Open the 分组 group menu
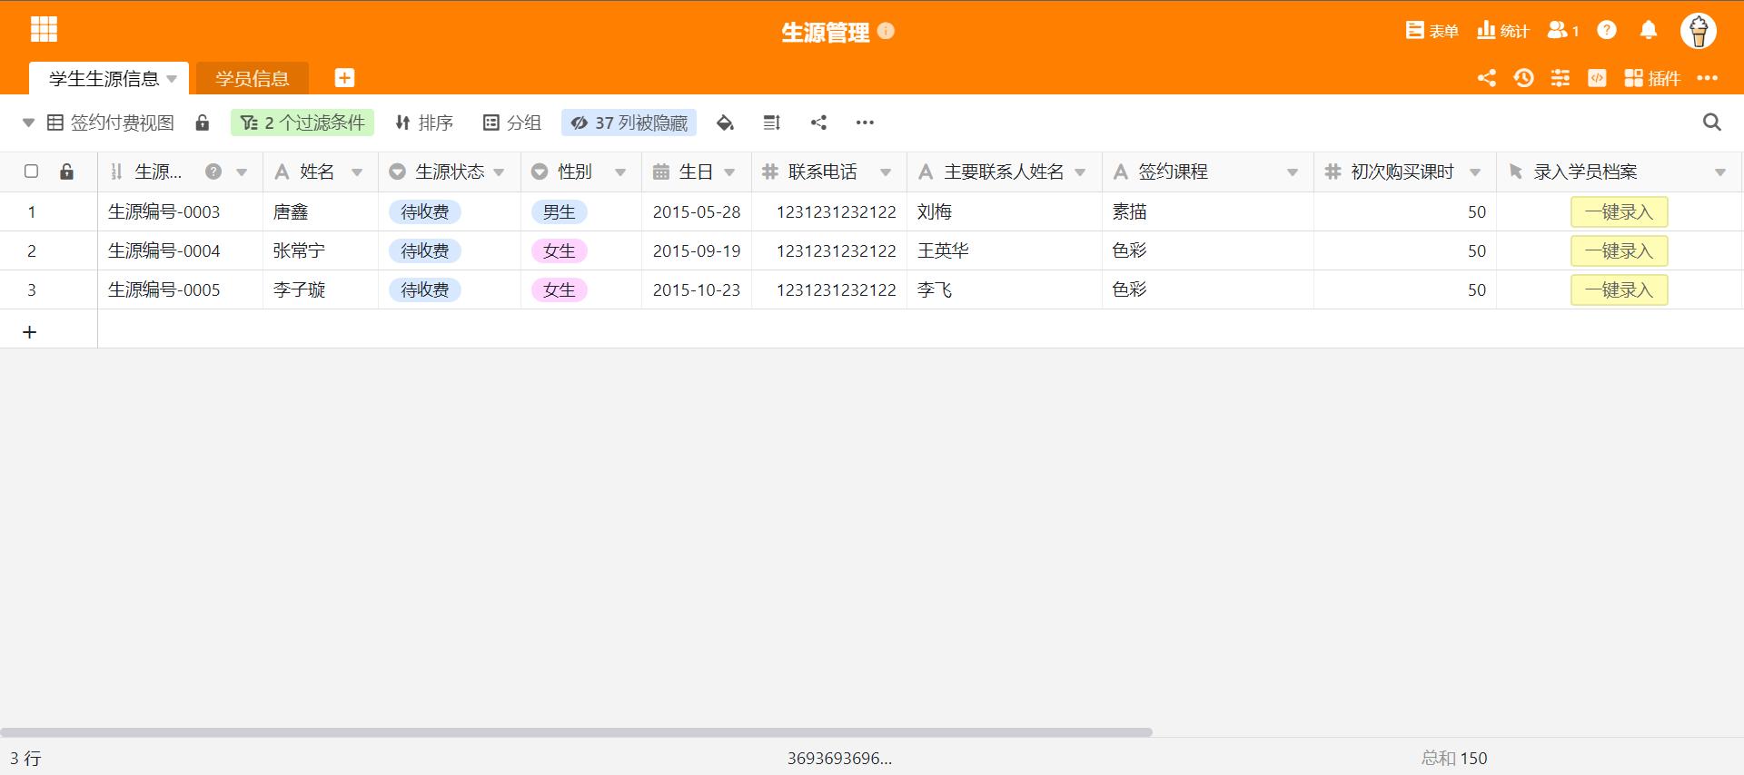Screen dimensions: 1744x775 click(x=512, y=123)
